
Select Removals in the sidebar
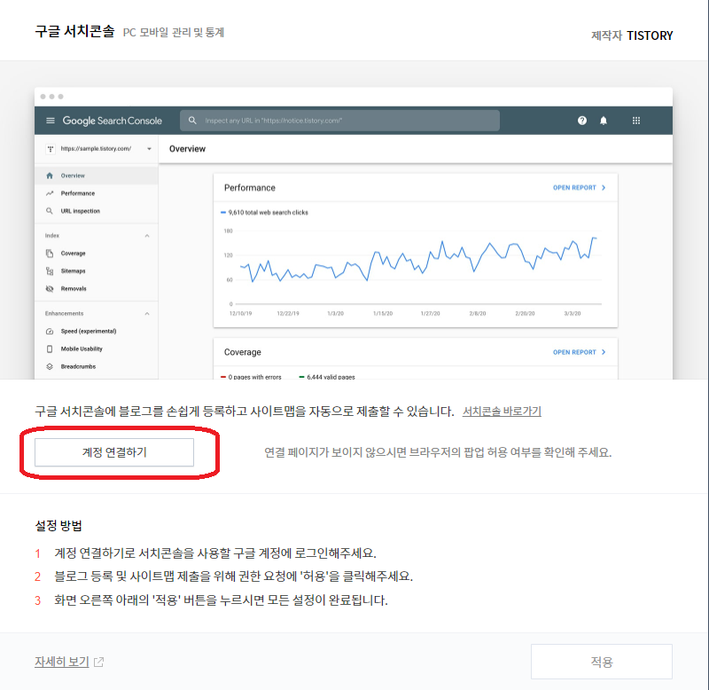tap(97, 288)
